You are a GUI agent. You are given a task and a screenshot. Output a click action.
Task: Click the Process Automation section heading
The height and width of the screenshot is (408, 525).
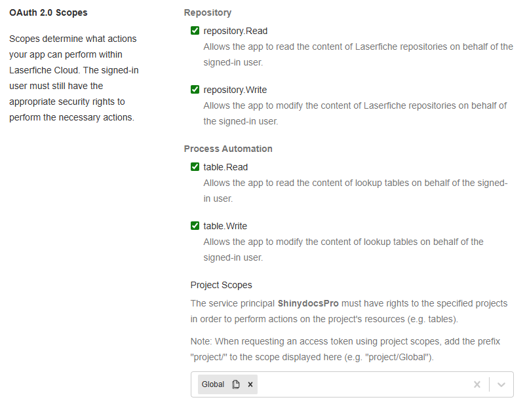coord(228,149)
